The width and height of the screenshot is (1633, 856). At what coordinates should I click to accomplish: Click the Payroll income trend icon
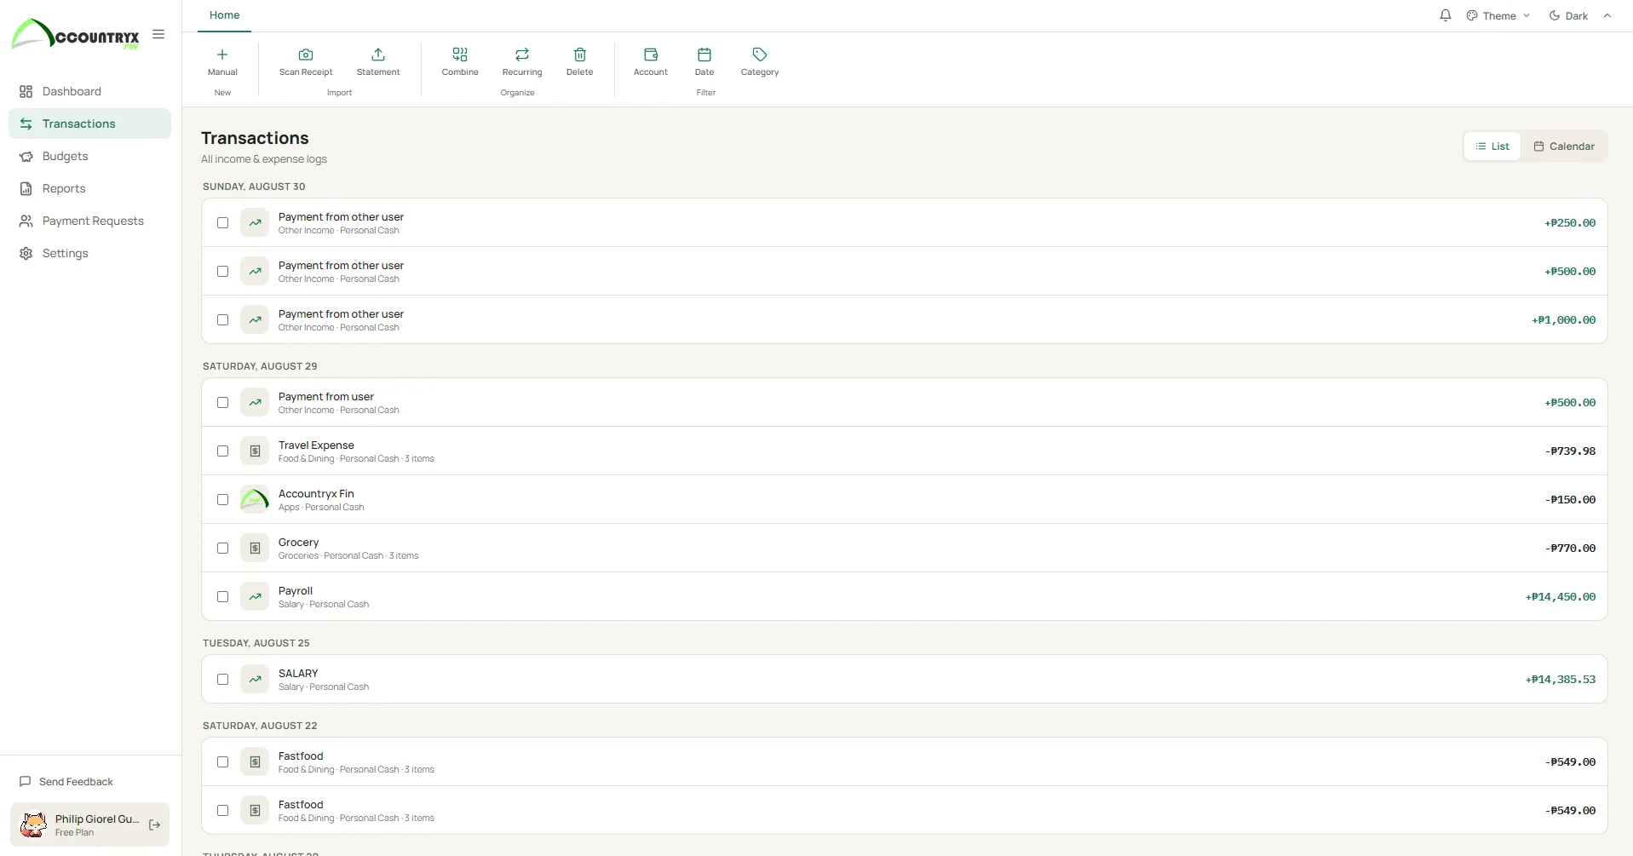pos(255,596)
